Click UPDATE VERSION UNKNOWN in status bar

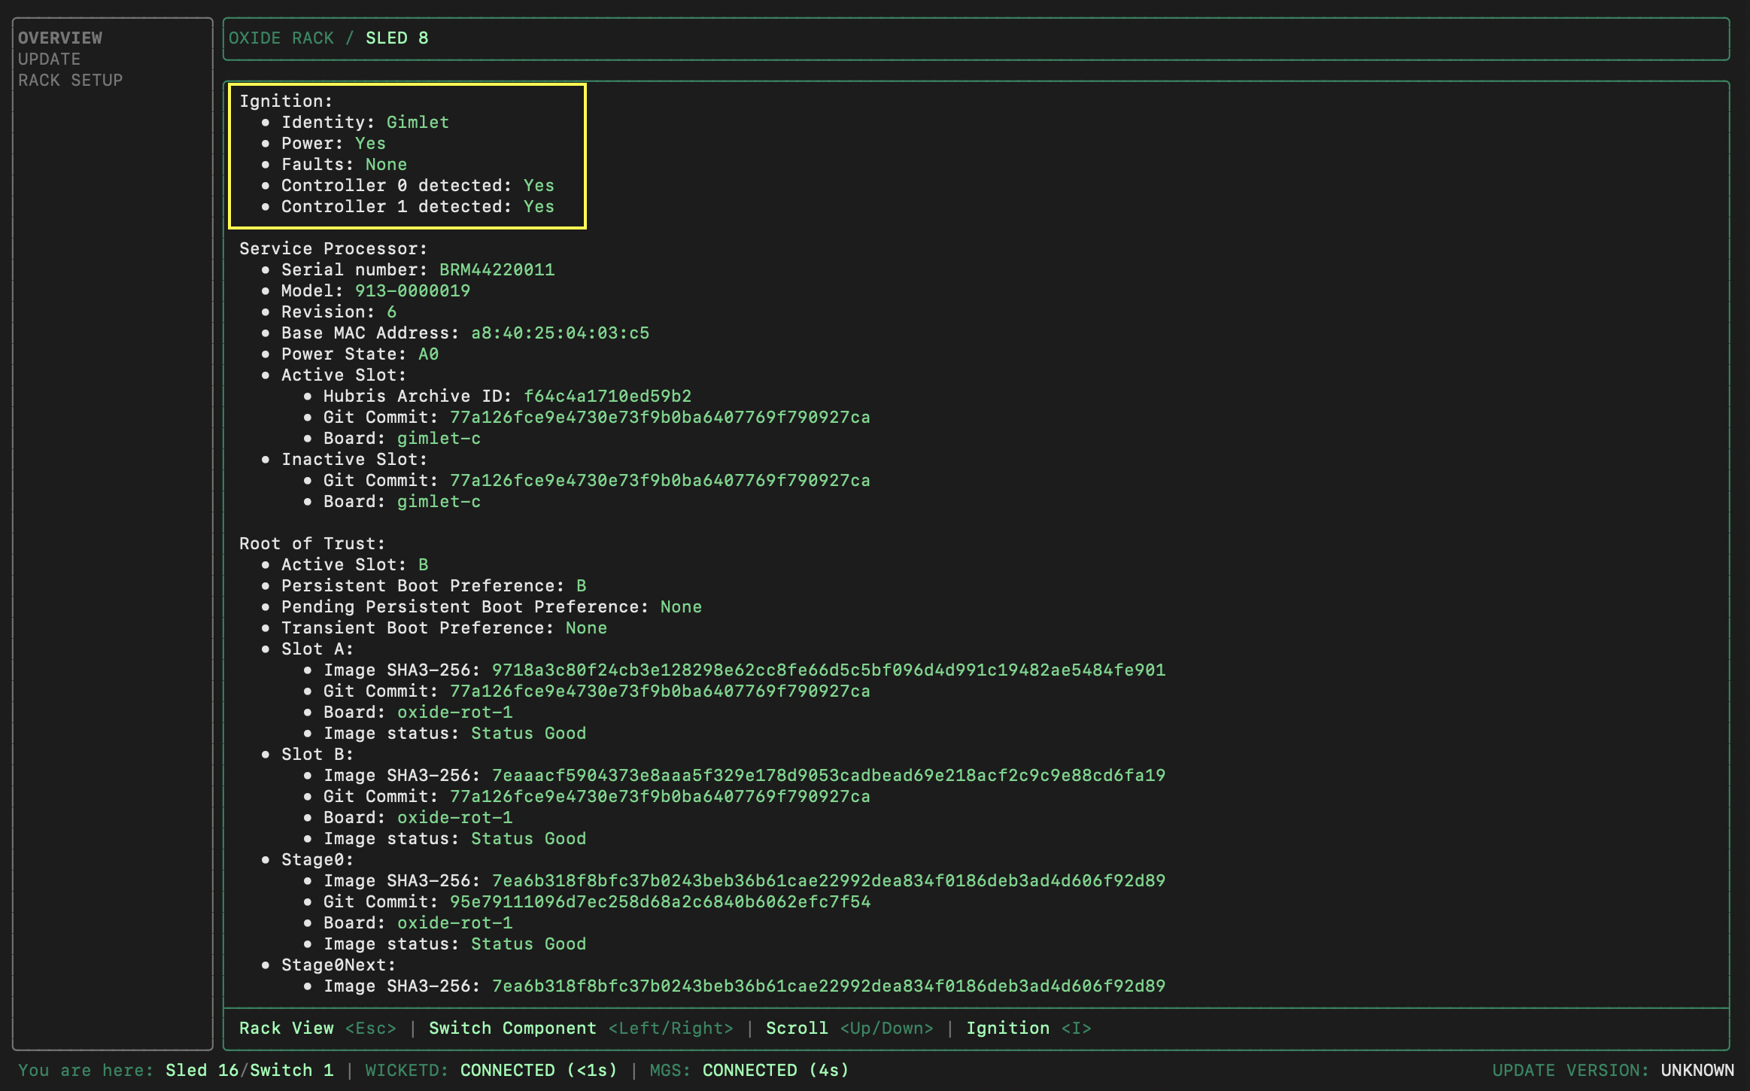pyautogui.click(x=1612, y=1070)
